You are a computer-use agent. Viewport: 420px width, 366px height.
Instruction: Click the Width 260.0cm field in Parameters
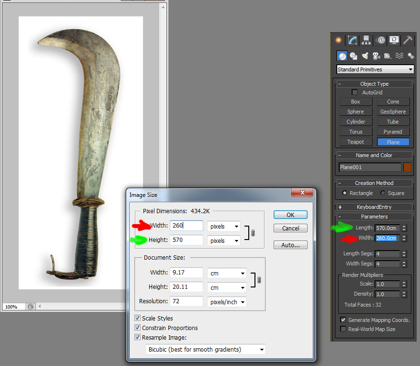387,238
